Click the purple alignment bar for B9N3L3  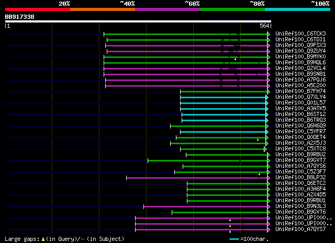[x=206, y=207]
